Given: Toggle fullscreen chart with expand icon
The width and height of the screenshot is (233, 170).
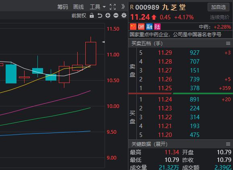Looking at the screenshot, I should tap(113, 7).
